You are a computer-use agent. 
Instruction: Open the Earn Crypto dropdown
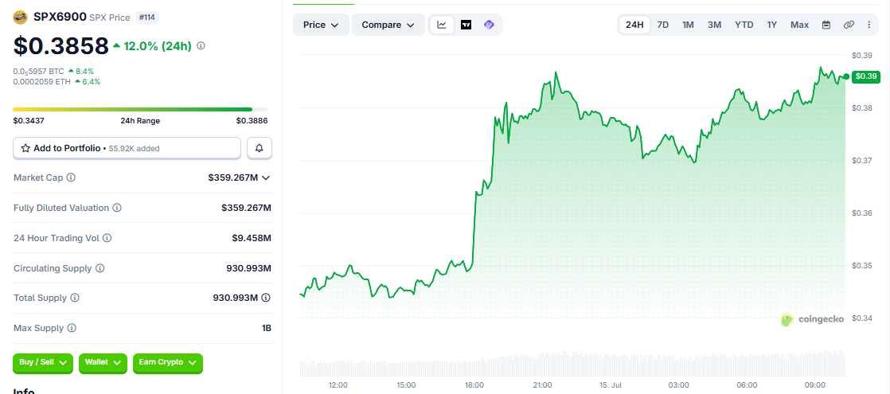167,363
